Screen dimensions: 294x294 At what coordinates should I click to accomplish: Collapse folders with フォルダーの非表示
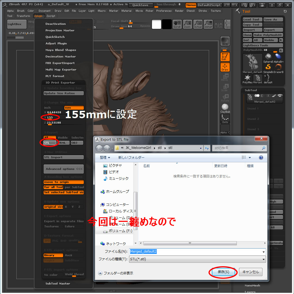tap(116, 273)
